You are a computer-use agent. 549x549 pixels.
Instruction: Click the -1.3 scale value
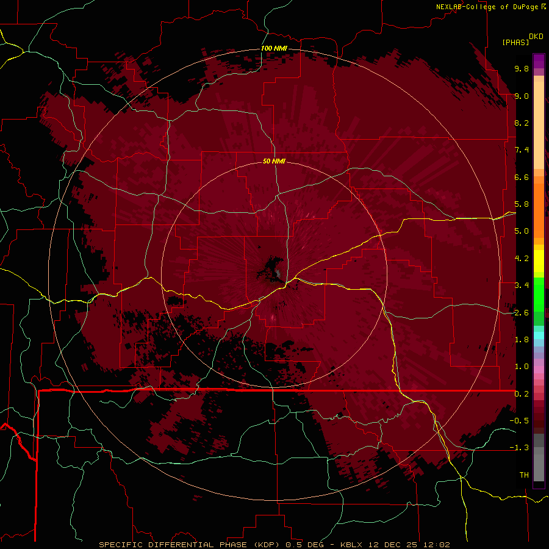tap(519, 448)
